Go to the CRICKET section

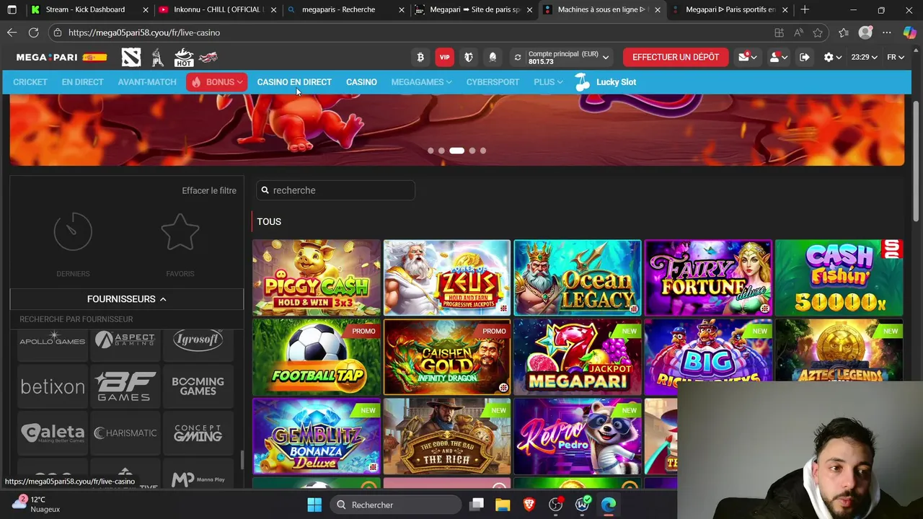point(30,82)
